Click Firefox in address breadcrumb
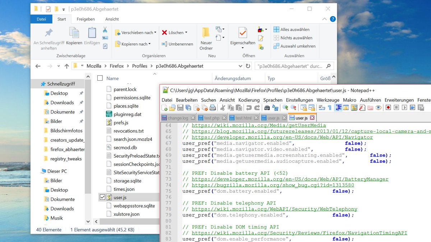 pyautogui.click(x=117, y=66)
